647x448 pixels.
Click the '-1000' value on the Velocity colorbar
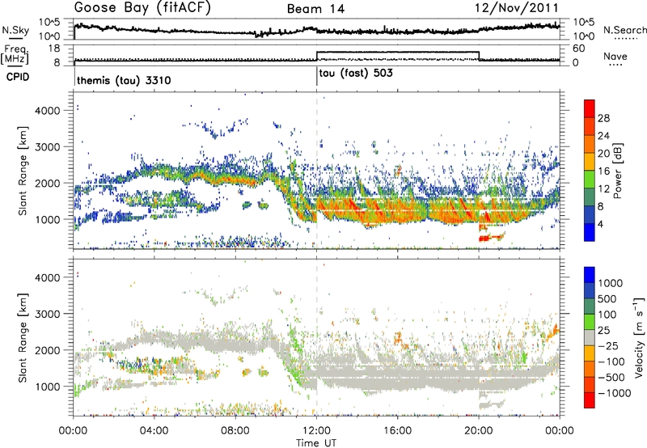pyautogui.click(x=615, y=393)
